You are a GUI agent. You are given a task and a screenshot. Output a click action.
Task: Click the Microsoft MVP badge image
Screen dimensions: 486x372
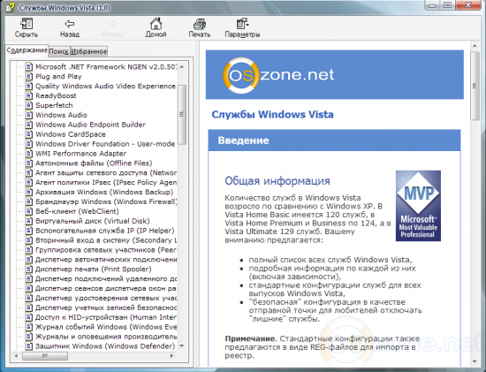tap(418, 206)
